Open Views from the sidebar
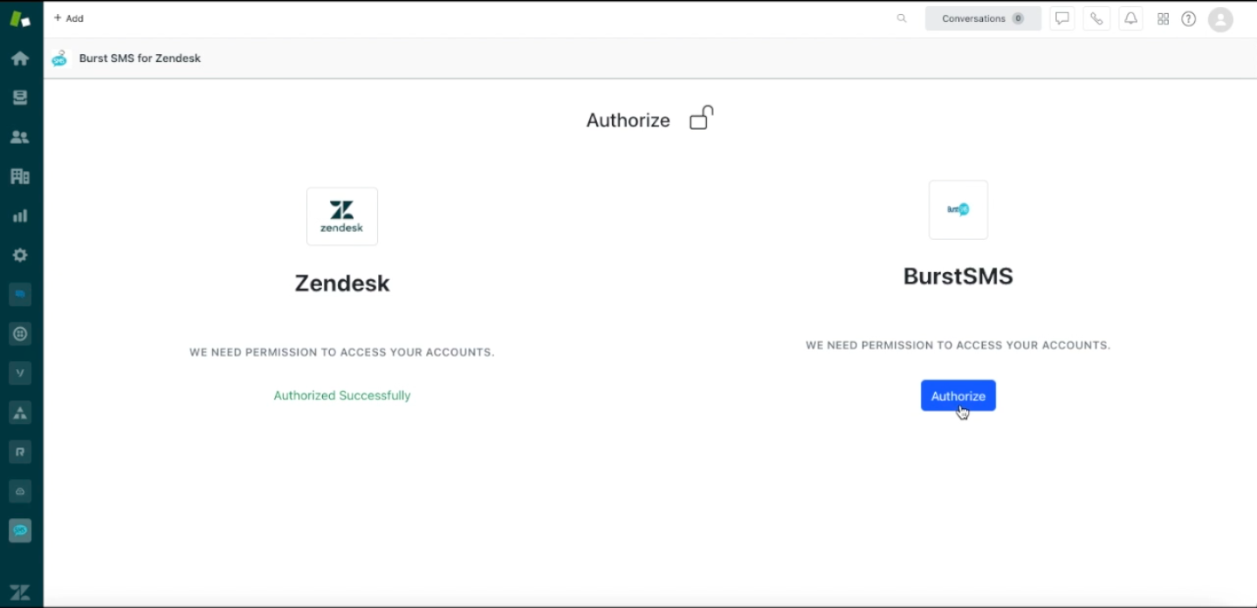 (20, 98)
